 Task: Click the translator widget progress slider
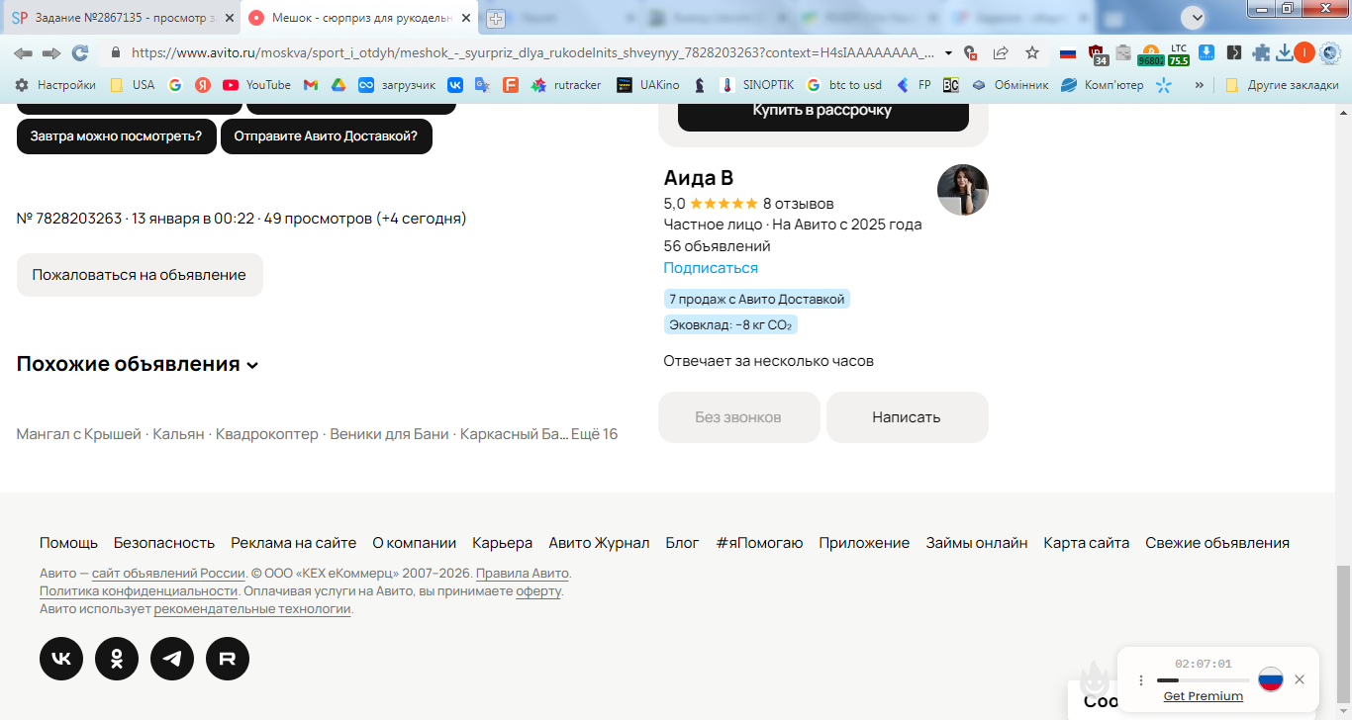pyautogui.click(x=1203, y=680)
